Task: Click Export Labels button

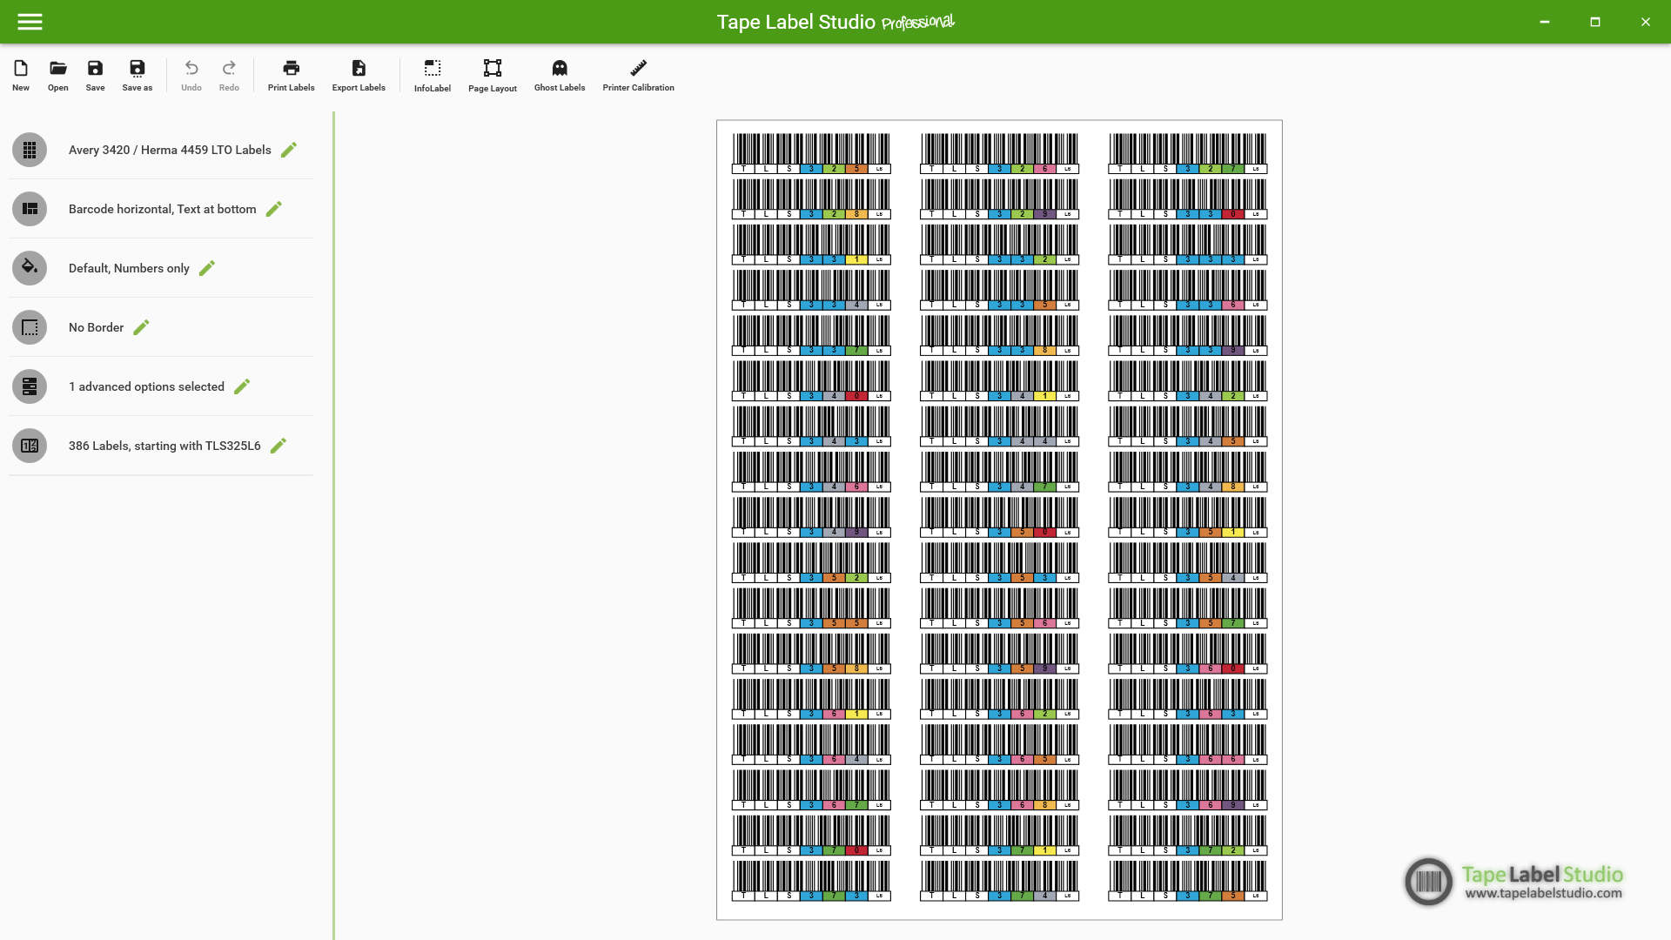Action: (x=359, y=75)
